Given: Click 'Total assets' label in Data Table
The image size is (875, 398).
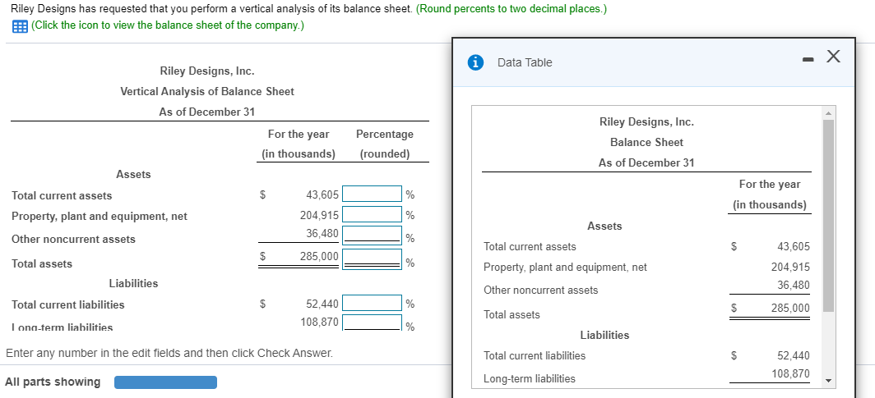Looking at the screenshot, I should 512,314.
